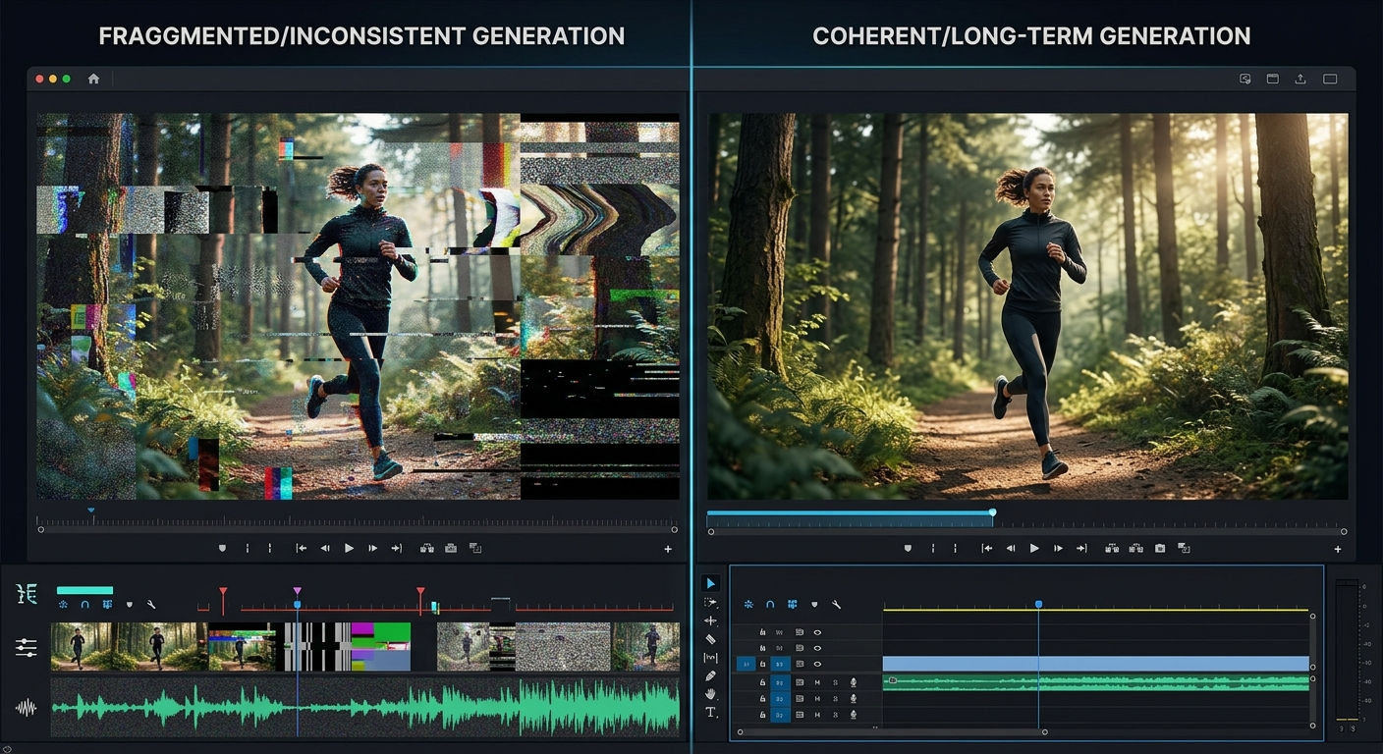Go to the Home screen icon
The width and height of the screenshot is (1383, 754).
[x=93, y=79]
